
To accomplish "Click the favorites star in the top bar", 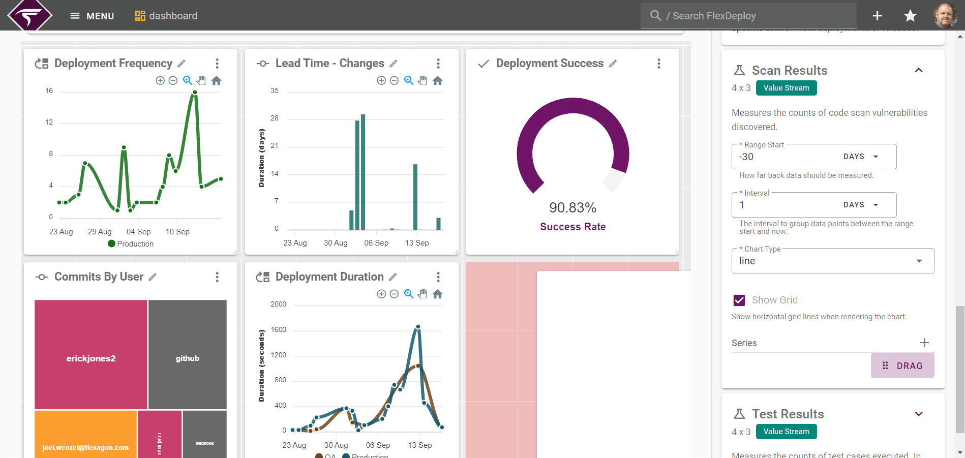I will click(x=910, y=16).
